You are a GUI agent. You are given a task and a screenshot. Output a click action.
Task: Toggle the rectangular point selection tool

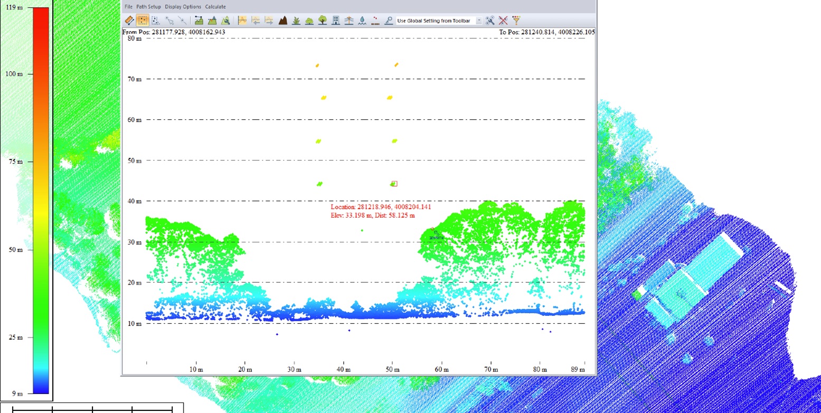pyautogui.click(x=143, y=21)
